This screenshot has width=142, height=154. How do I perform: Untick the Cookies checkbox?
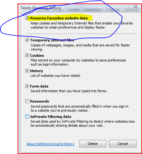[x=27, y=56]
